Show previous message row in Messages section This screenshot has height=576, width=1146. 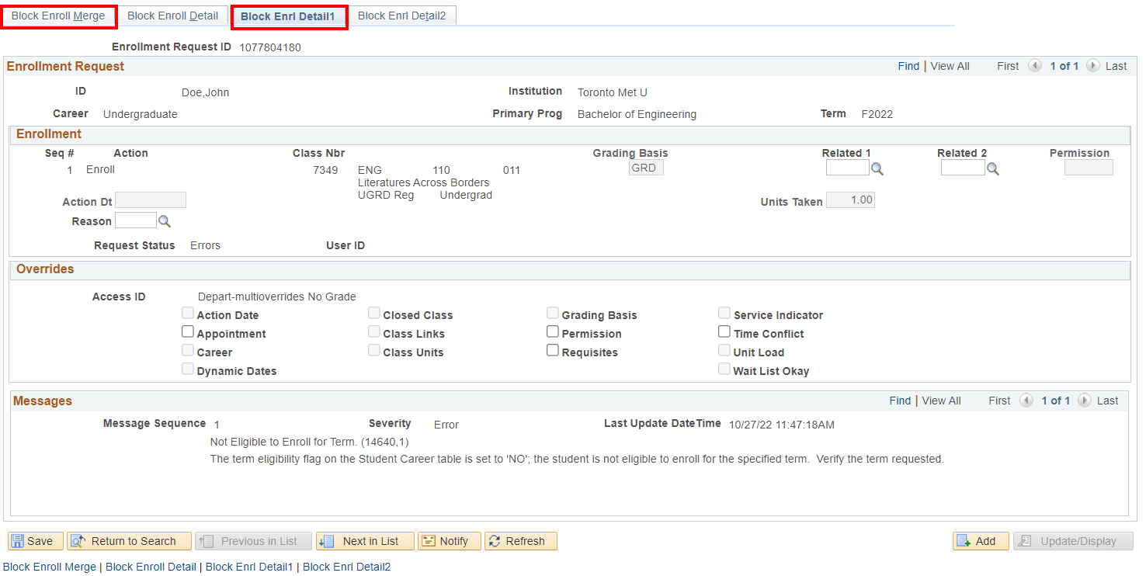tap(1026, 401)
